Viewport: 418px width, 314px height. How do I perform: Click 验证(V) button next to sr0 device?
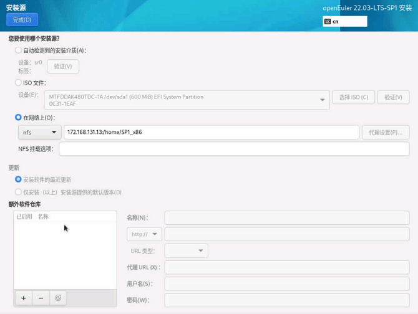63,66
